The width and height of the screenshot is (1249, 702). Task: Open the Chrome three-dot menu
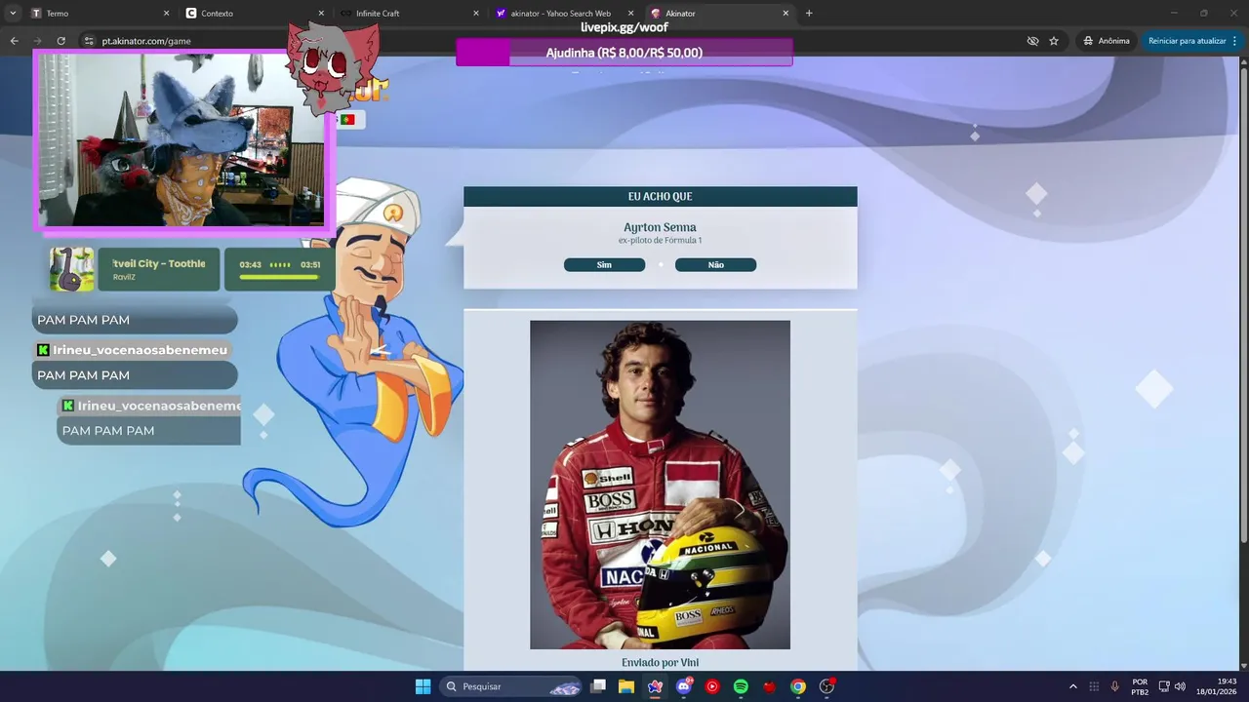(1234, 41)
